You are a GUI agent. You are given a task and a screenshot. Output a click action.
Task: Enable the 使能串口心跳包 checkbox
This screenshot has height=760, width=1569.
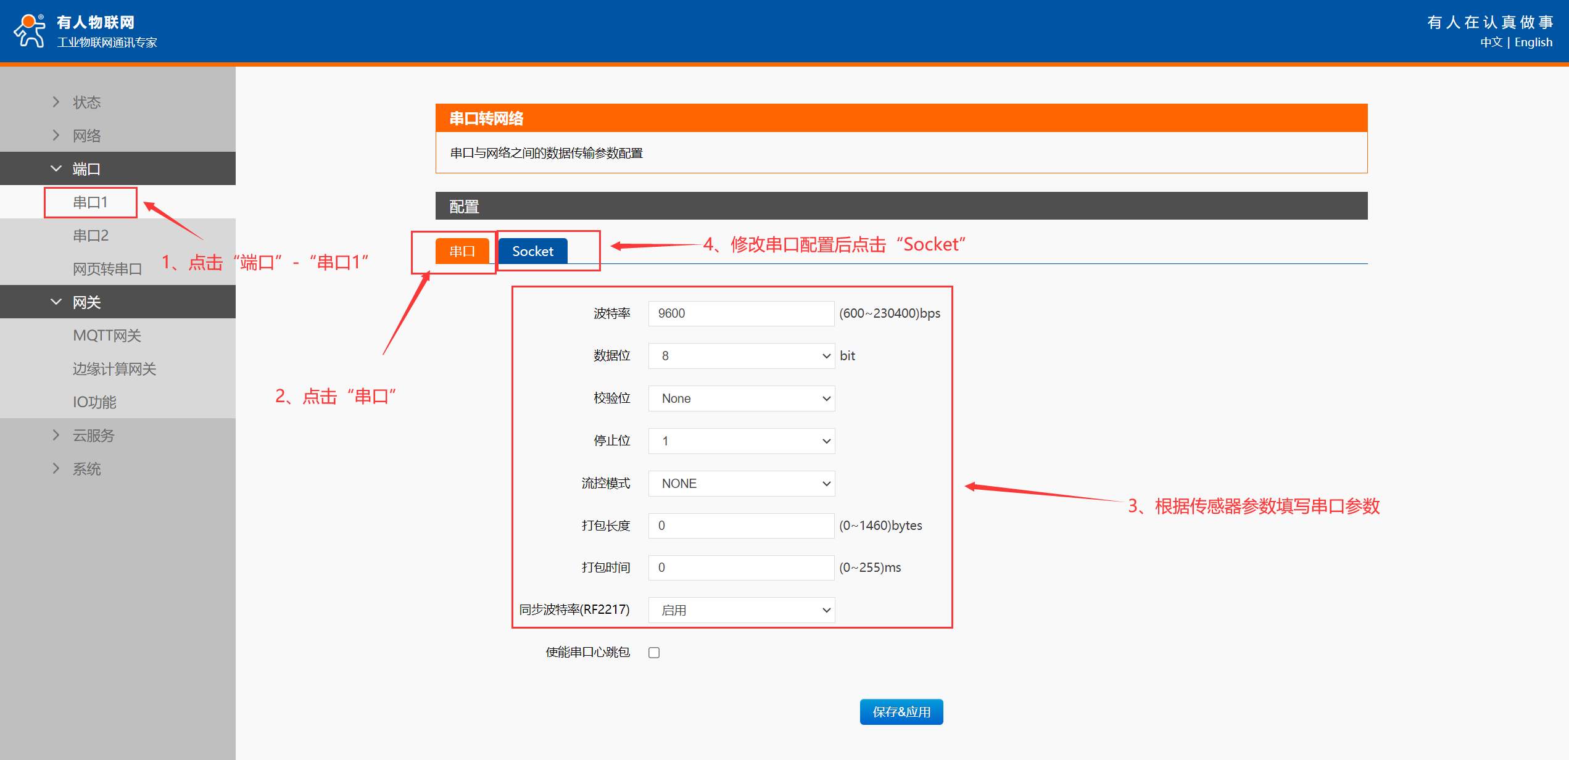click(654, 653)
